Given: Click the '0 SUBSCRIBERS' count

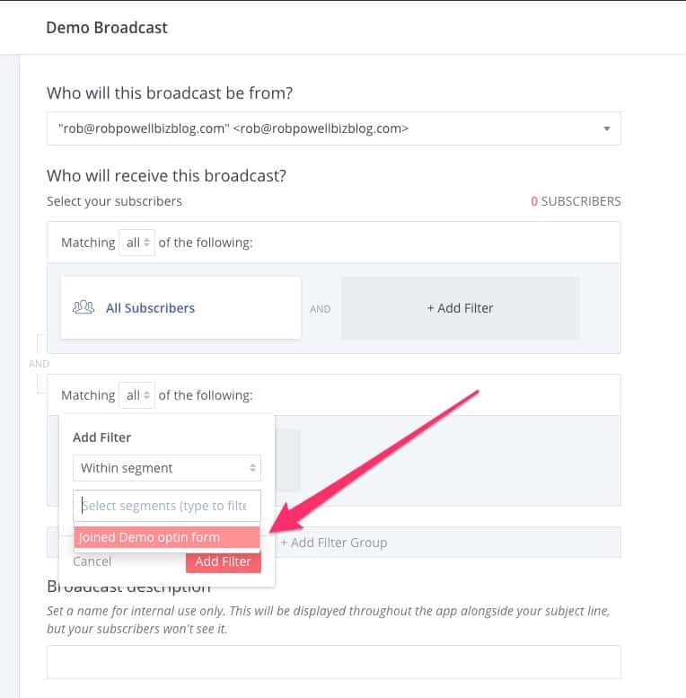Looking at the screenshot, I should [575, 201].
